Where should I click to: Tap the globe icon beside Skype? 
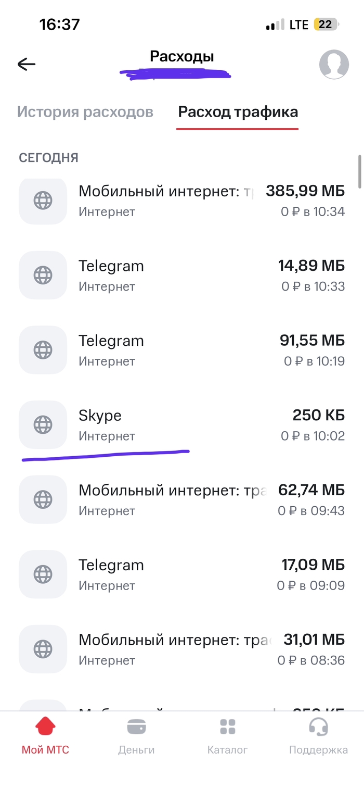point(43,425)
